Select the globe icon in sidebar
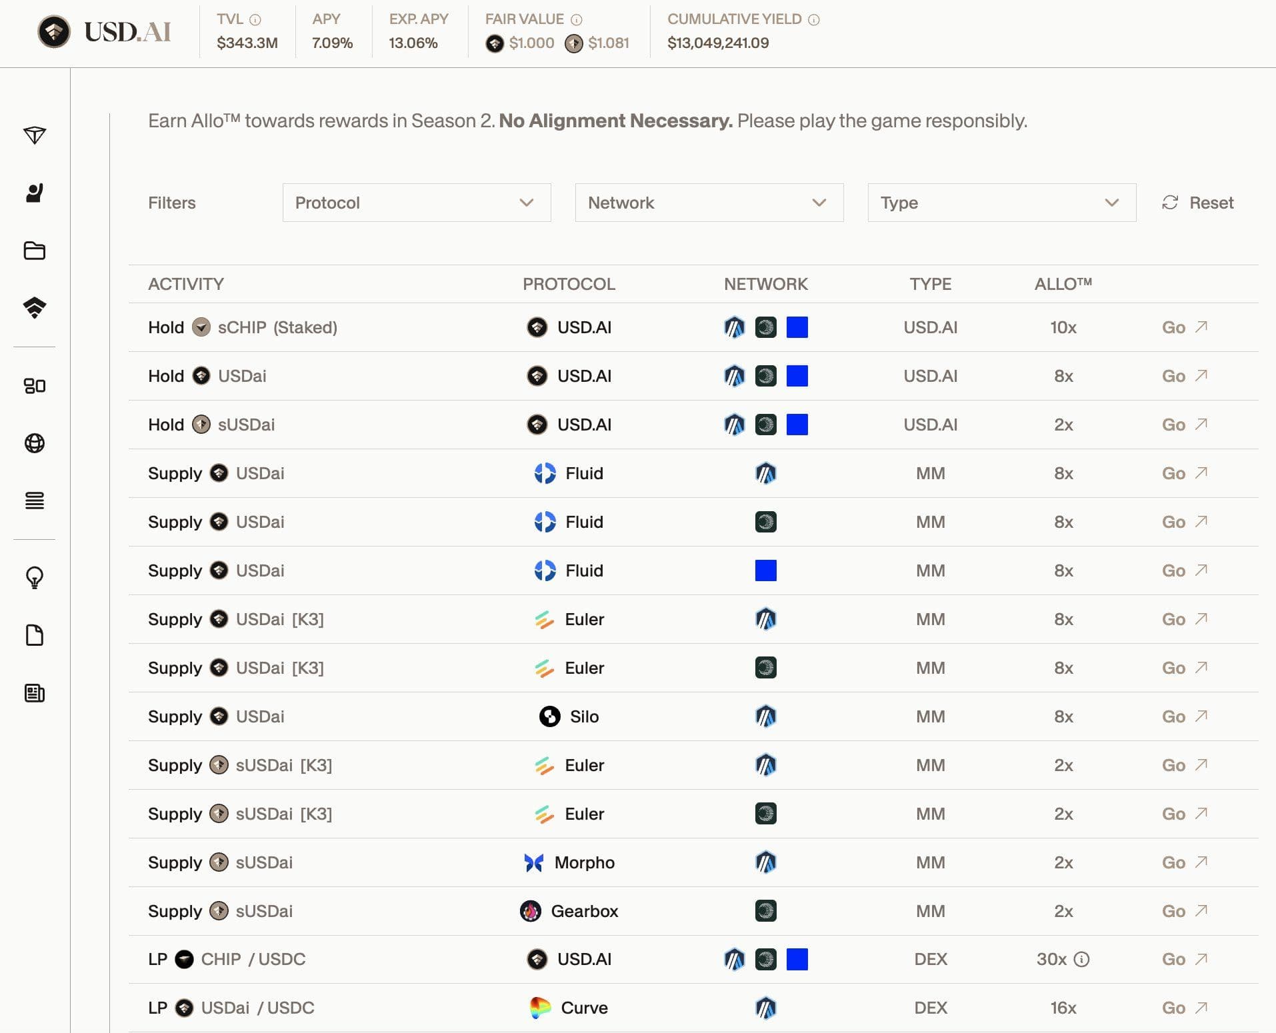The image size is (1276, 1033). click(x=34, y=443)
